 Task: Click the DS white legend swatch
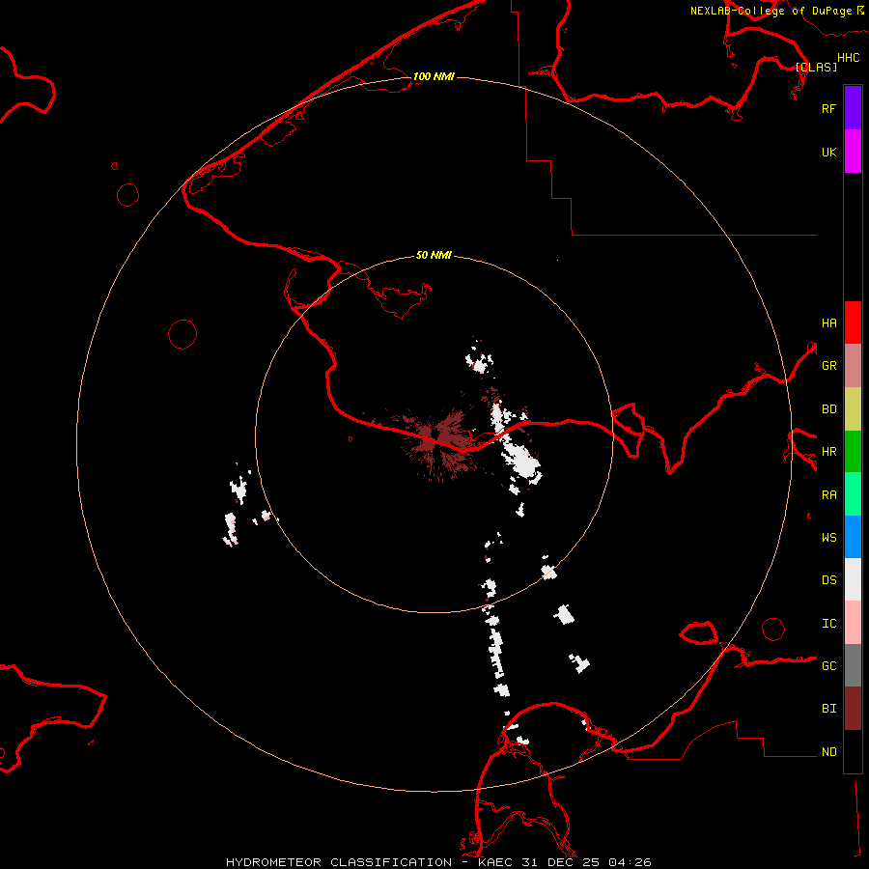tap(853, 579)
